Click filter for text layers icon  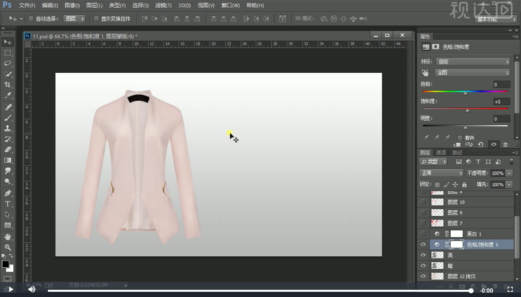coord(478,161)
